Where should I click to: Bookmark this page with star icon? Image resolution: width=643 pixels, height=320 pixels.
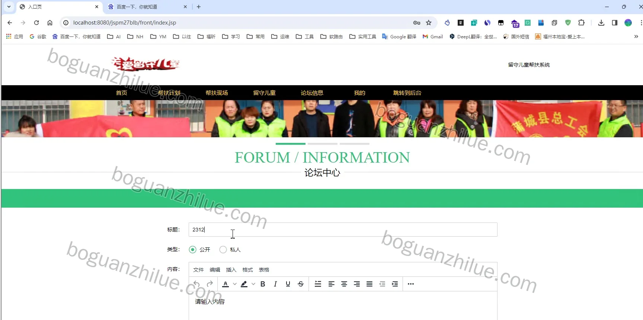coord(429,23)
